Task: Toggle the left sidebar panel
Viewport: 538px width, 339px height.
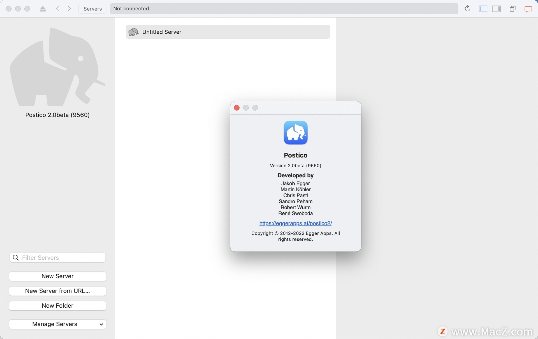Action: [483, 9]
